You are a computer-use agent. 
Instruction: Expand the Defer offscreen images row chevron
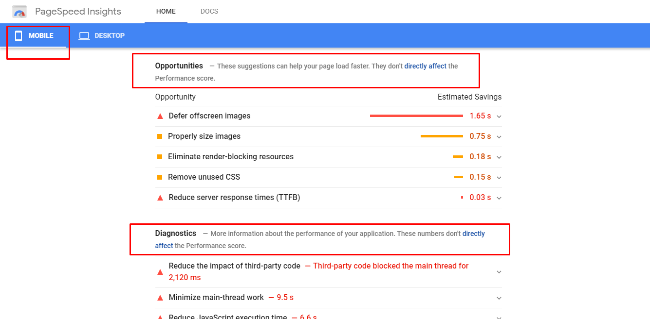pos(499,117)
